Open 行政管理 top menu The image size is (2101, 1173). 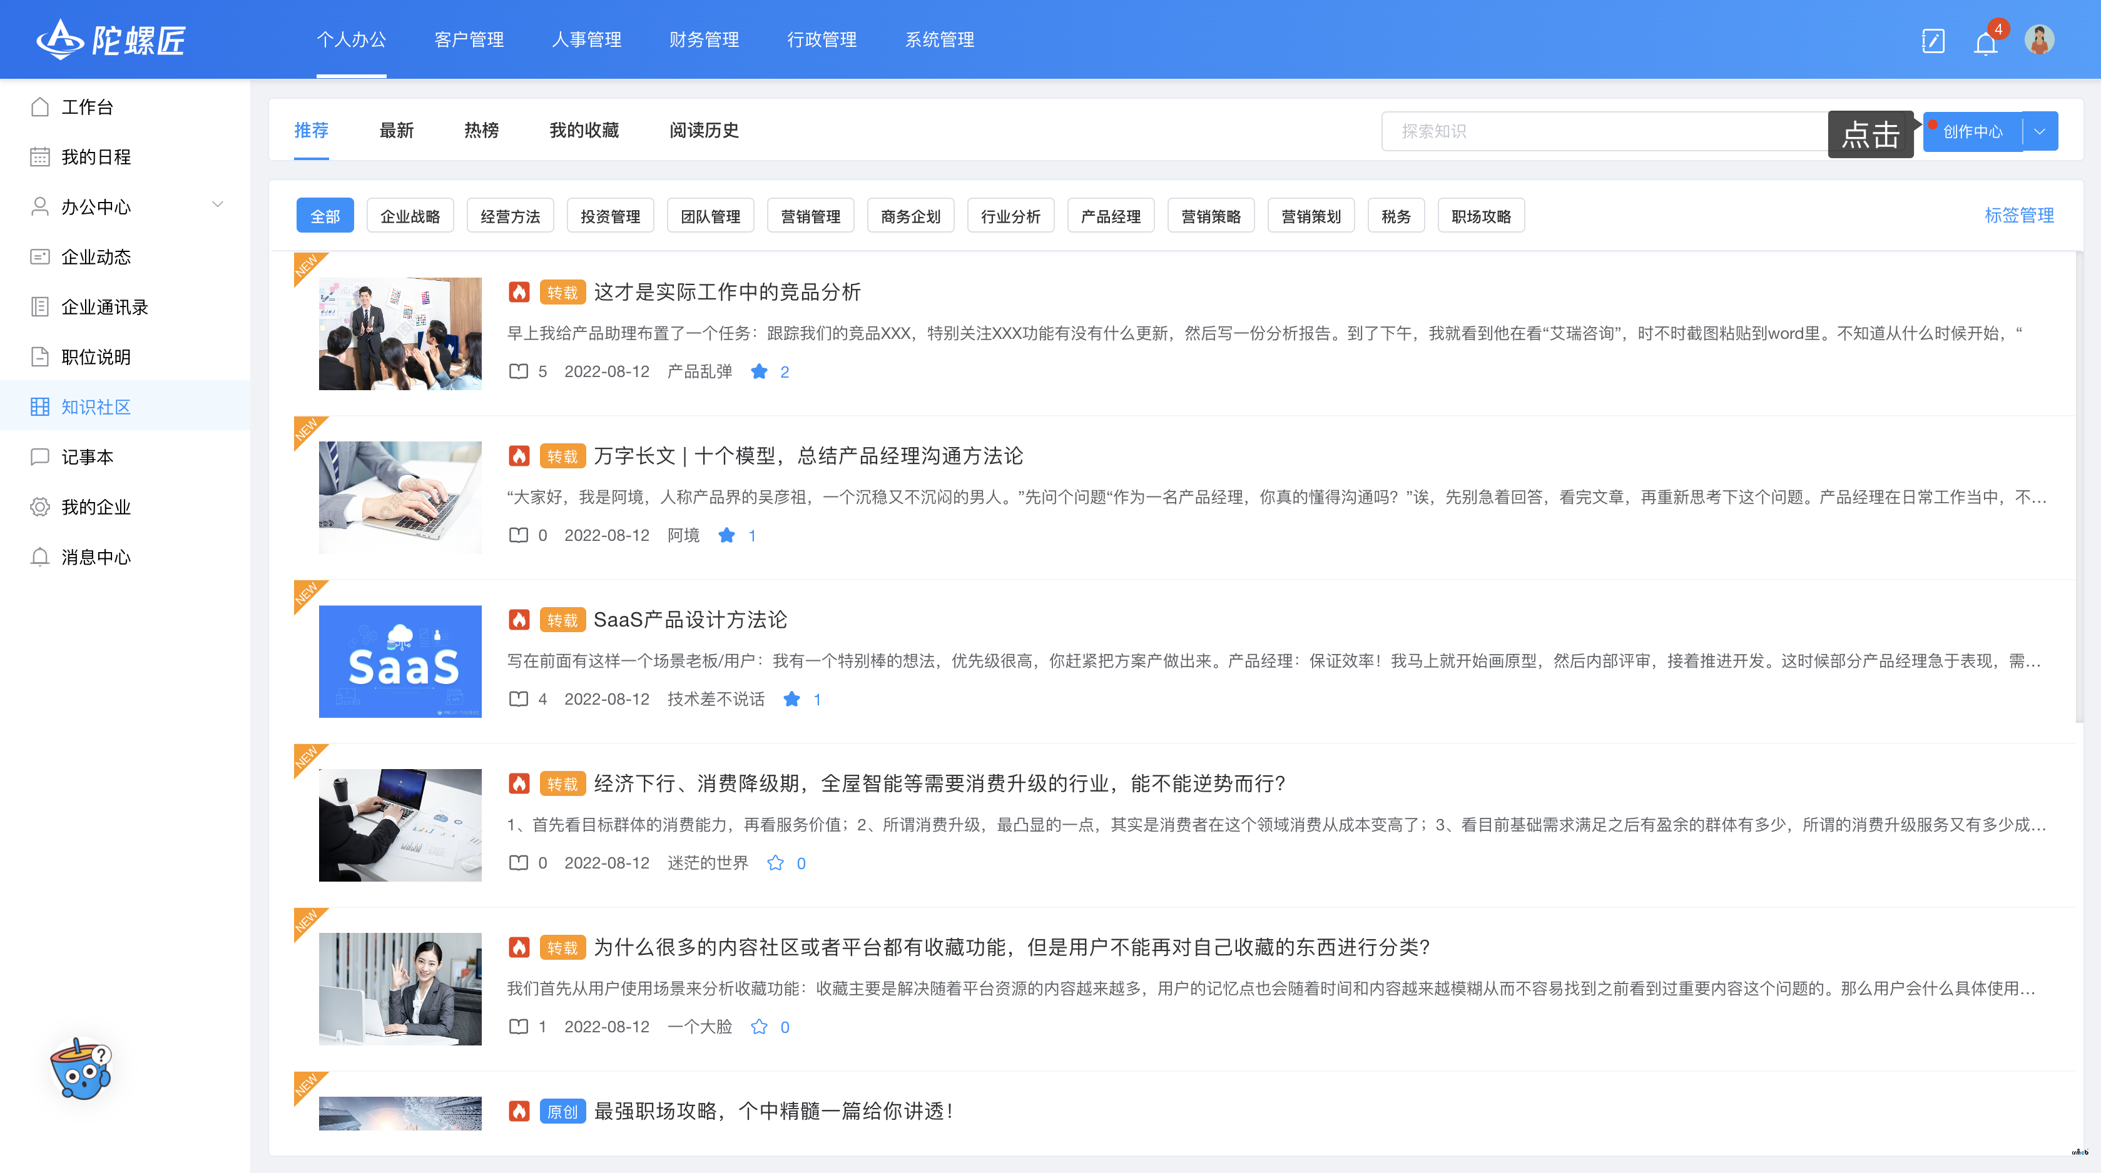pyautogui.click(x=822, y=39)
